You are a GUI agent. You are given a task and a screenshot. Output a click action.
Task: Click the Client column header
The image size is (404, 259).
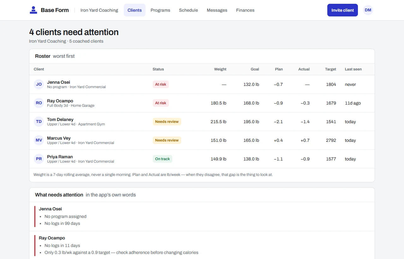pyautogui.click(x=39, y=69)
